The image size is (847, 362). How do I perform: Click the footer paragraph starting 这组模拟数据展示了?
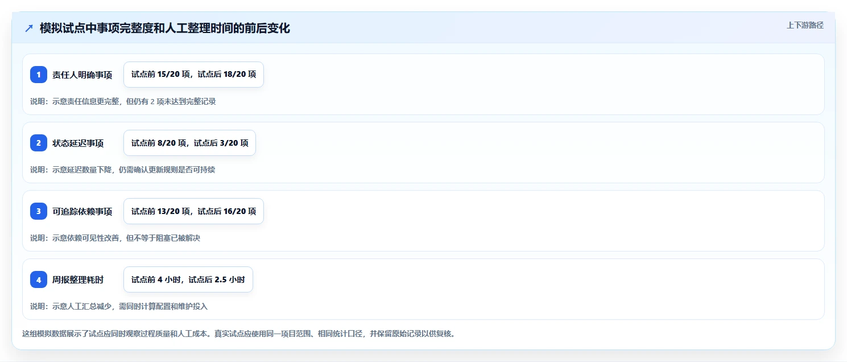point(238,334)
